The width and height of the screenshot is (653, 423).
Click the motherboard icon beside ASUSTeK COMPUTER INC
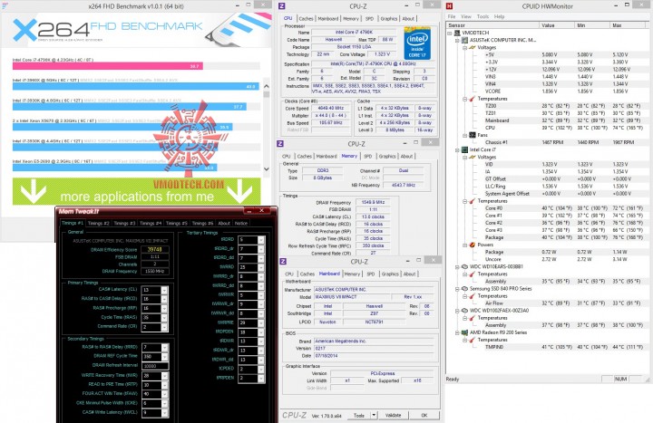point(464,40)
